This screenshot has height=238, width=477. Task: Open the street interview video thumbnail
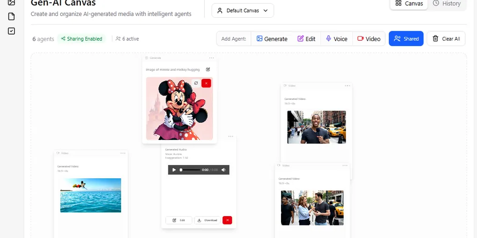312,208
